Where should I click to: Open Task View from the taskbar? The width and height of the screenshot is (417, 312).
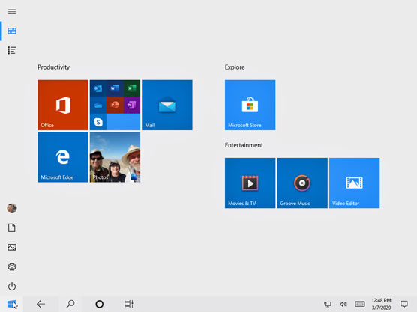point(129,304)
